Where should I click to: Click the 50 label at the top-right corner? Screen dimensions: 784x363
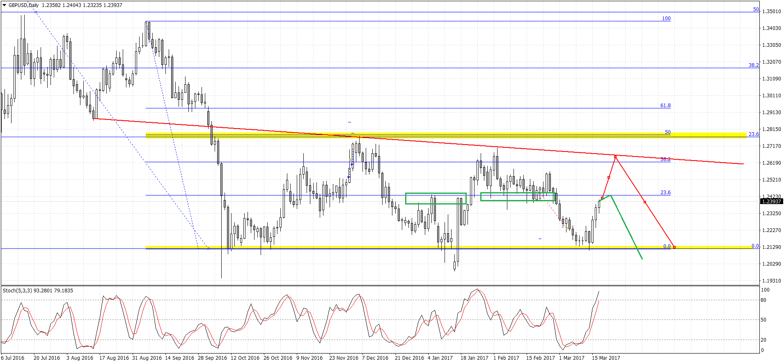756,9
